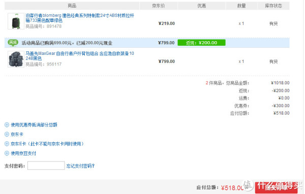
Task: Open the 忘记支付密码 link
Action: tap(80, 166)
